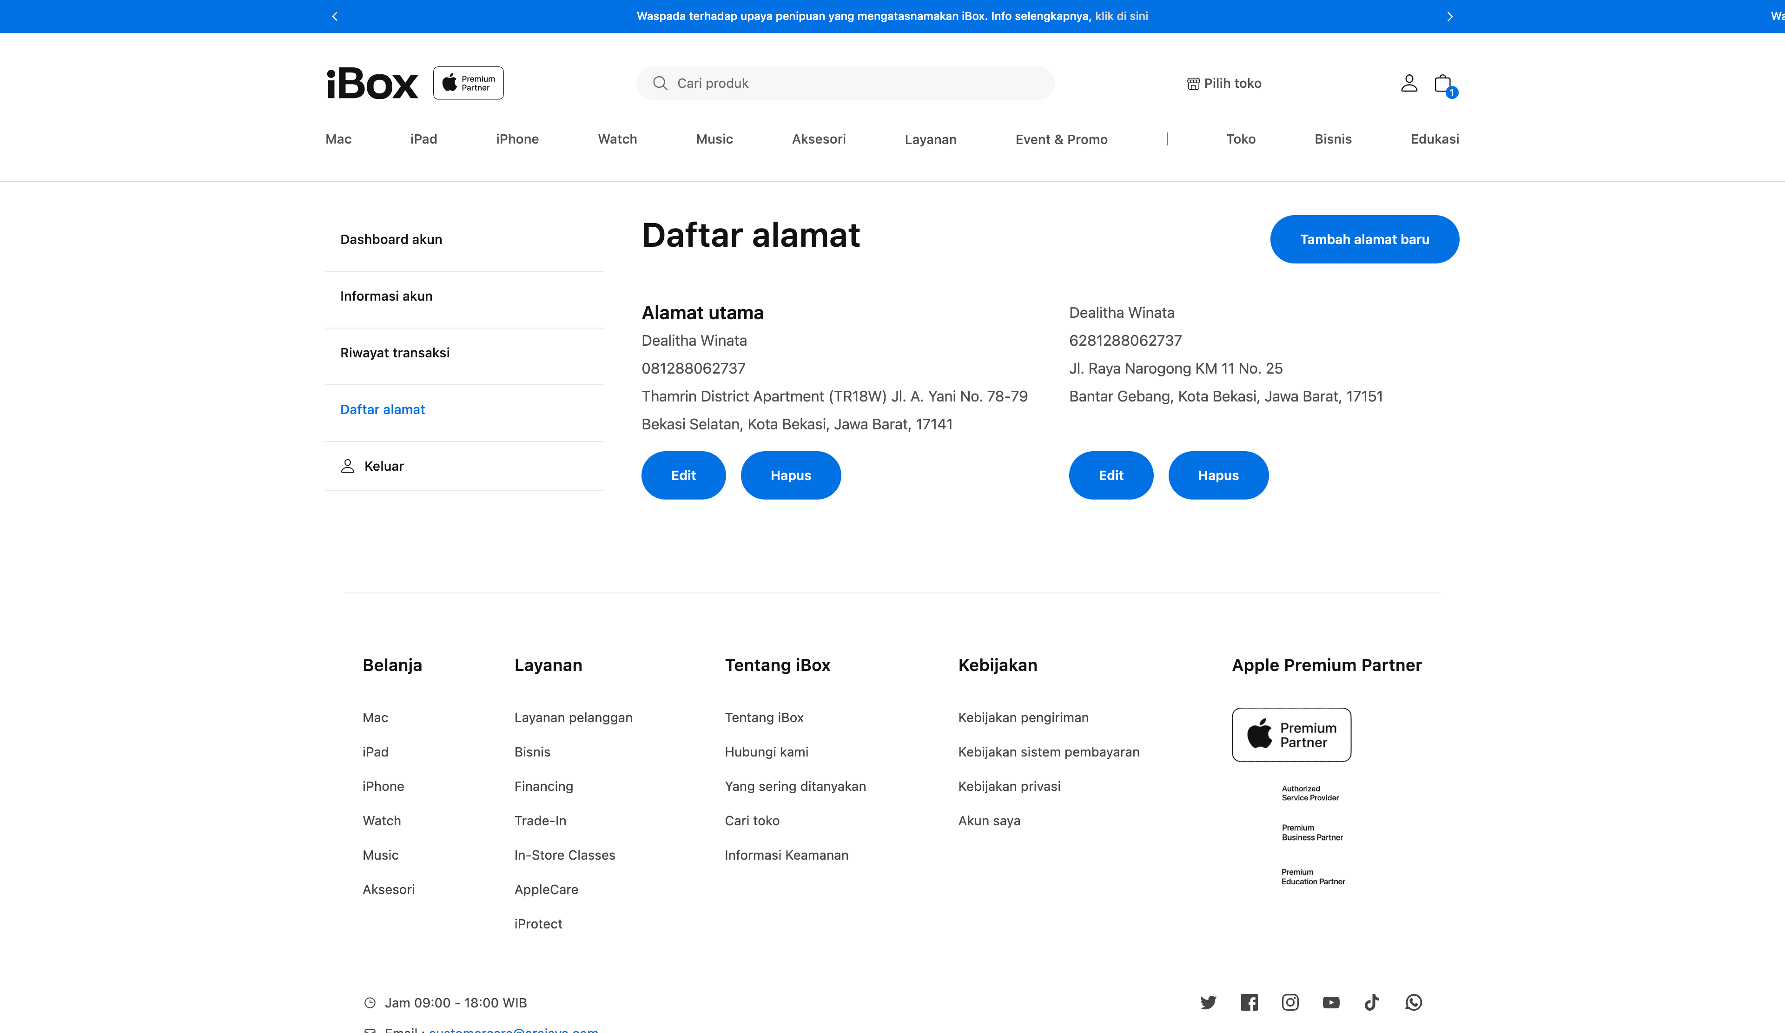1785x1033 pixels.
Task: Open footer iProtect link
Action: pyautogui.click(x=538, y=924)
